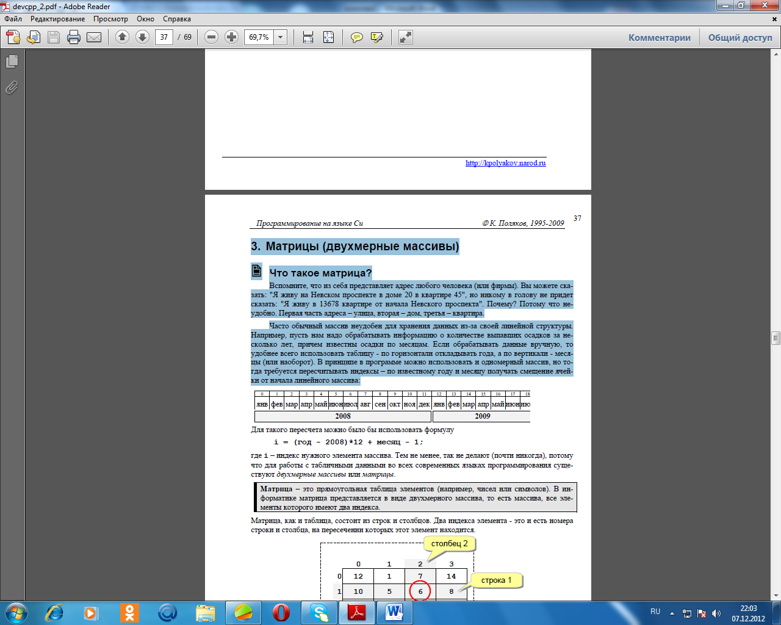Click the page number input field
The width and height of the screenshot is (781, 625).
(x=164, y=37)
